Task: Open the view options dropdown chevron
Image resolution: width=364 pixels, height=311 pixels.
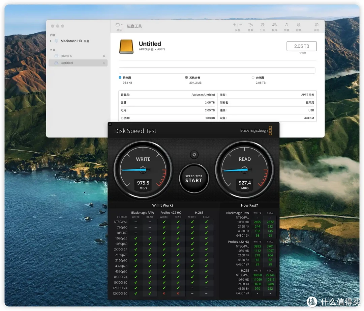Action: coord(122,25)
